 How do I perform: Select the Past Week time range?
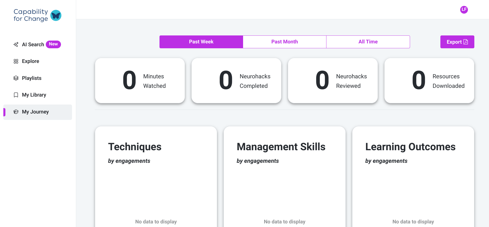click(201, 42)
